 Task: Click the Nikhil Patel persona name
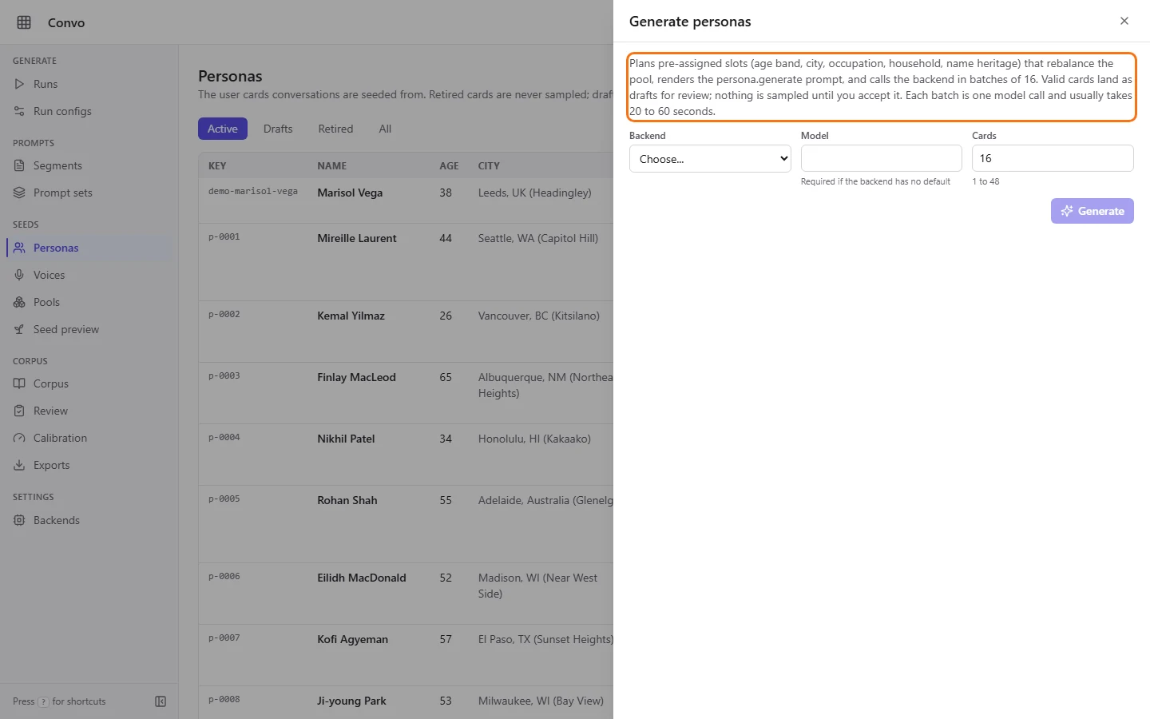tap(346, 439)
